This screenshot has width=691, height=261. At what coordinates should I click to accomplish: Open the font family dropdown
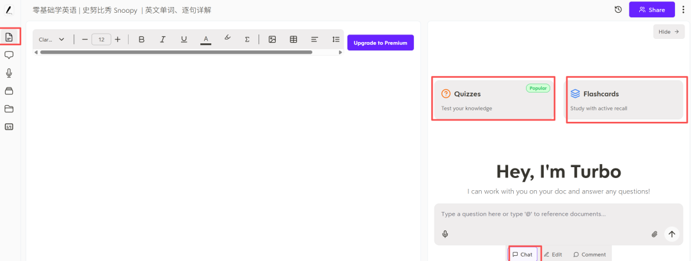tap(52, 40)
